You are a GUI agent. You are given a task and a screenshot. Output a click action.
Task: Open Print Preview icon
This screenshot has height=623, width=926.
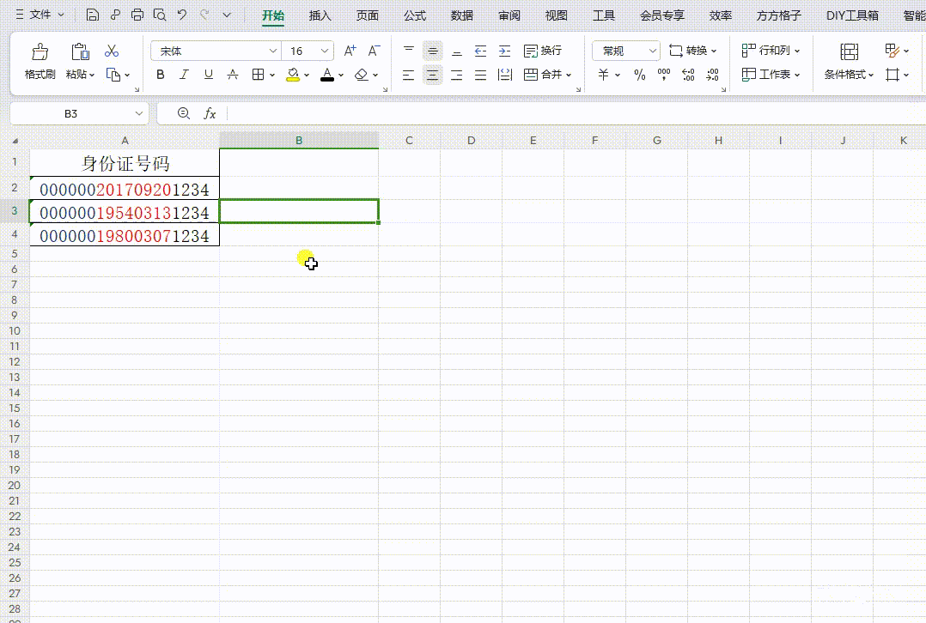coord(160,15)
